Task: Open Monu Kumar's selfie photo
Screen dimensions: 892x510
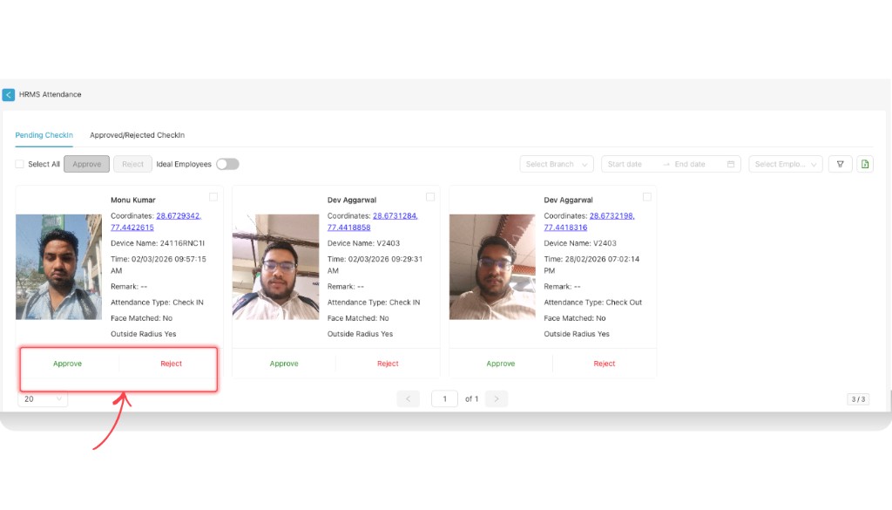Action: tap(58, 267)
